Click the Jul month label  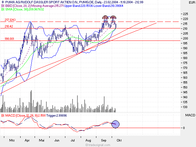pos(73,140)
